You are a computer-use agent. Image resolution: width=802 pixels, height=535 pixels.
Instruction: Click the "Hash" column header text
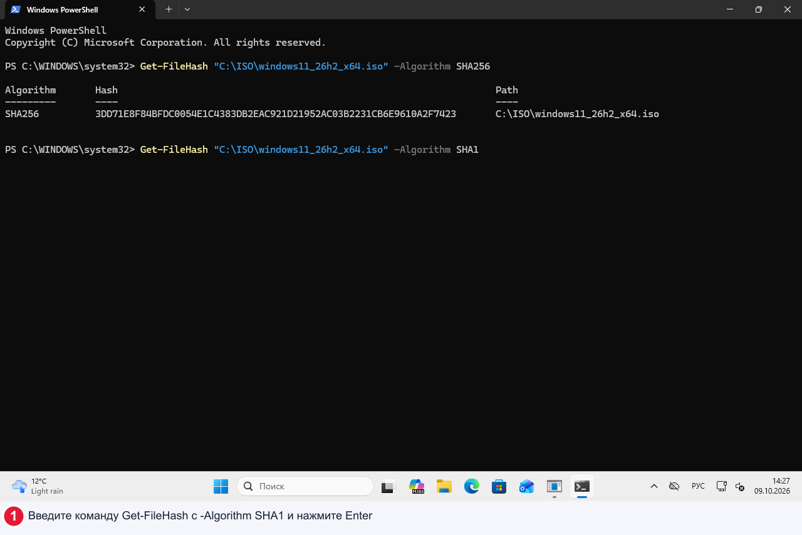click(107, 90)
